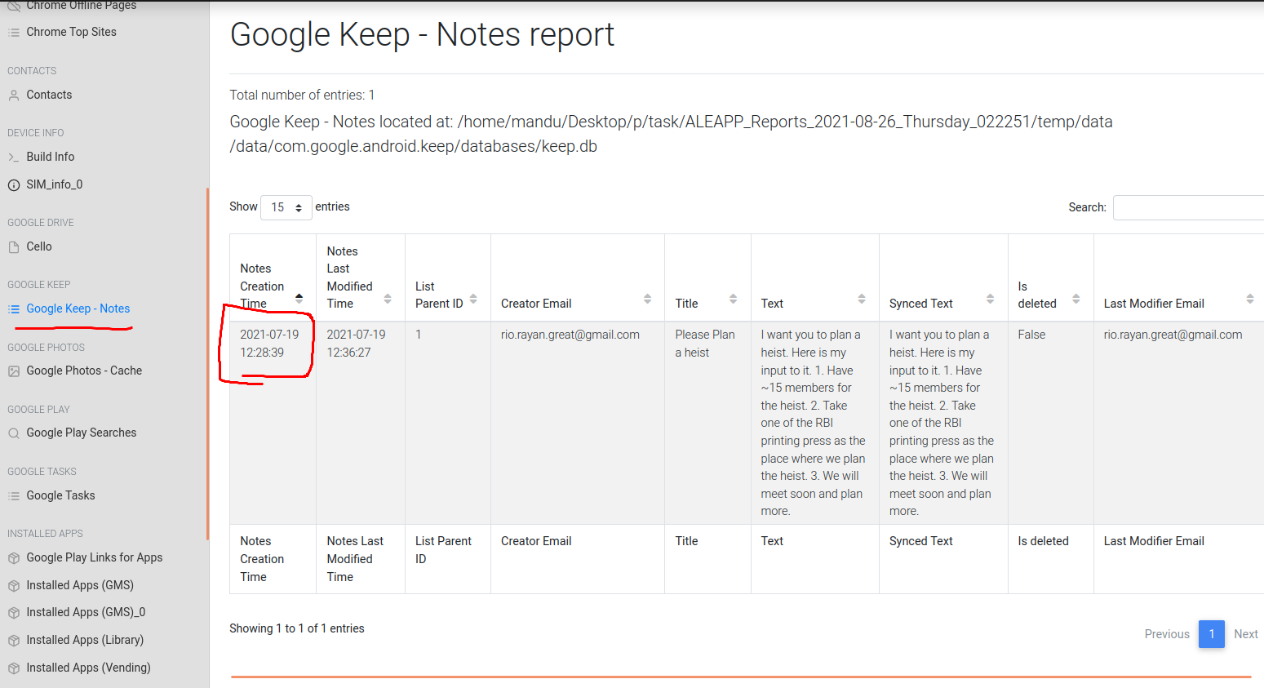The height and width of the screenshot is (688, 1264).
Task: Click the Google Keep - Notes report heading
Action: [422, 35]
